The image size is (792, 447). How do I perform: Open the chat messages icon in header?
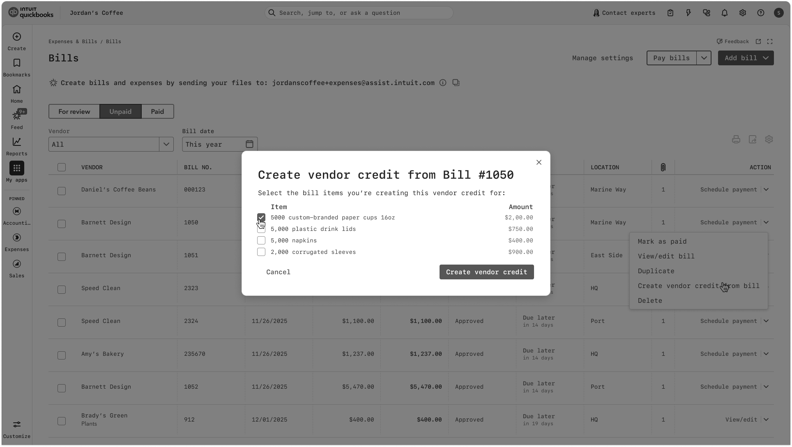click(707, 13)
